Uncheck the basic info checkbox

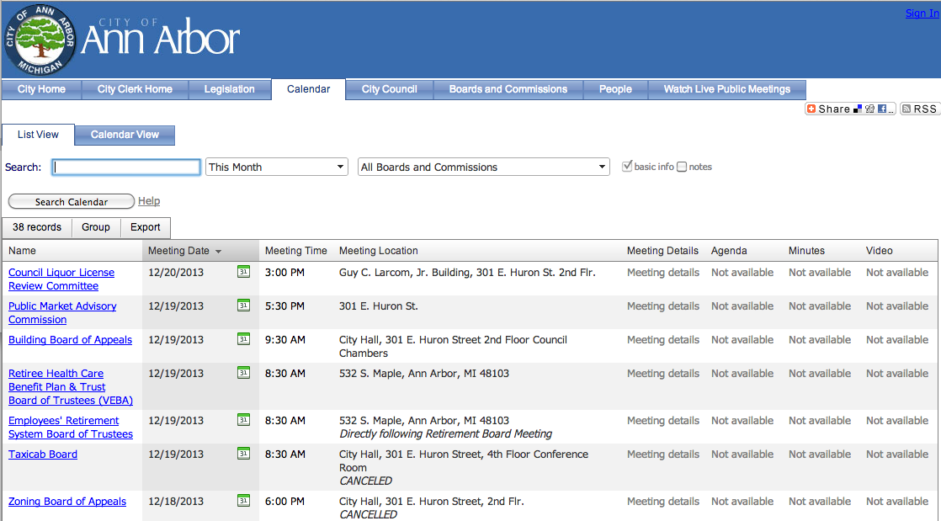coord(627,166)
